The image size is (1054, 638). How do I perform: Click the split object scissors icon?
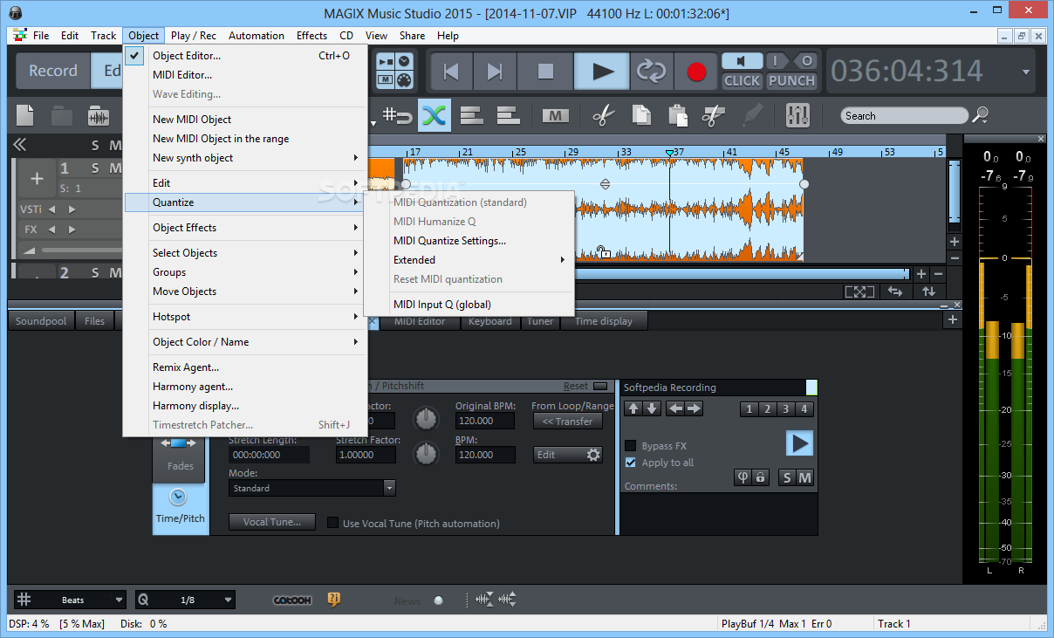coord(714,115)
